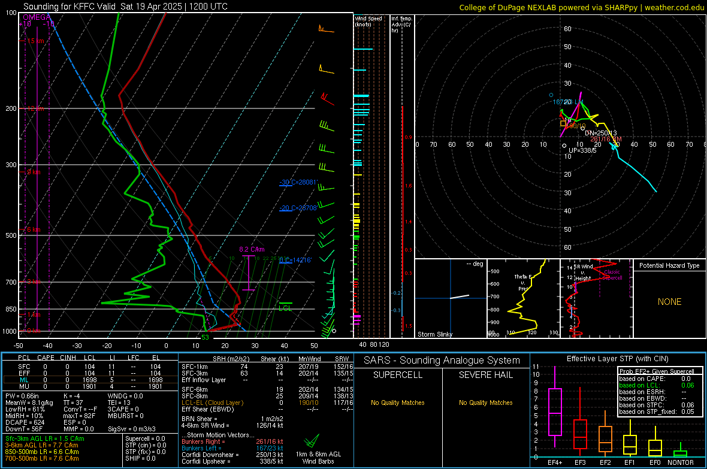Click the SFC-1km shear row
The width and height of the screenshot is (707, 469).
tap(267, 367)
